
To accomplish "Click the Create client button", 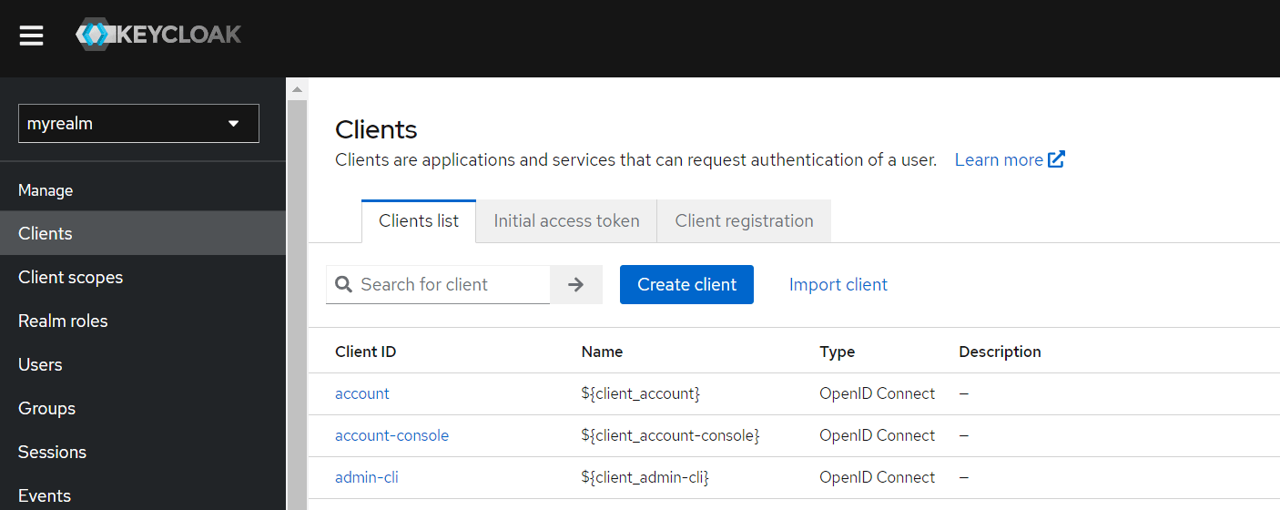I will point(686,284).
